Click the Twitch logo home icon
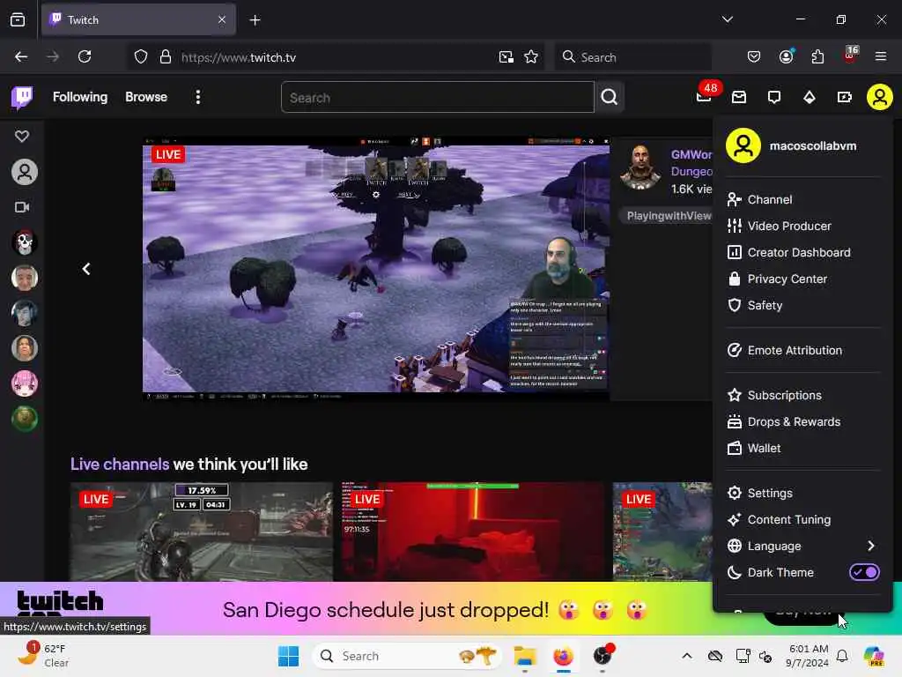Viewport: 902px width, 677px height. pyautogui.click(x=22, y=97)
